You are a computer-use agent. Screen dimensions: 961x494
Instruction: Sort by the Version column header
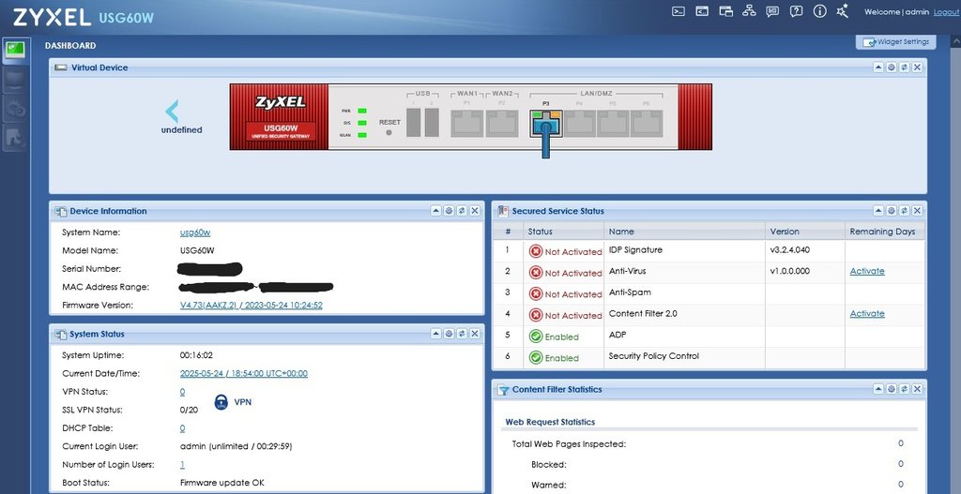(804, 232)
